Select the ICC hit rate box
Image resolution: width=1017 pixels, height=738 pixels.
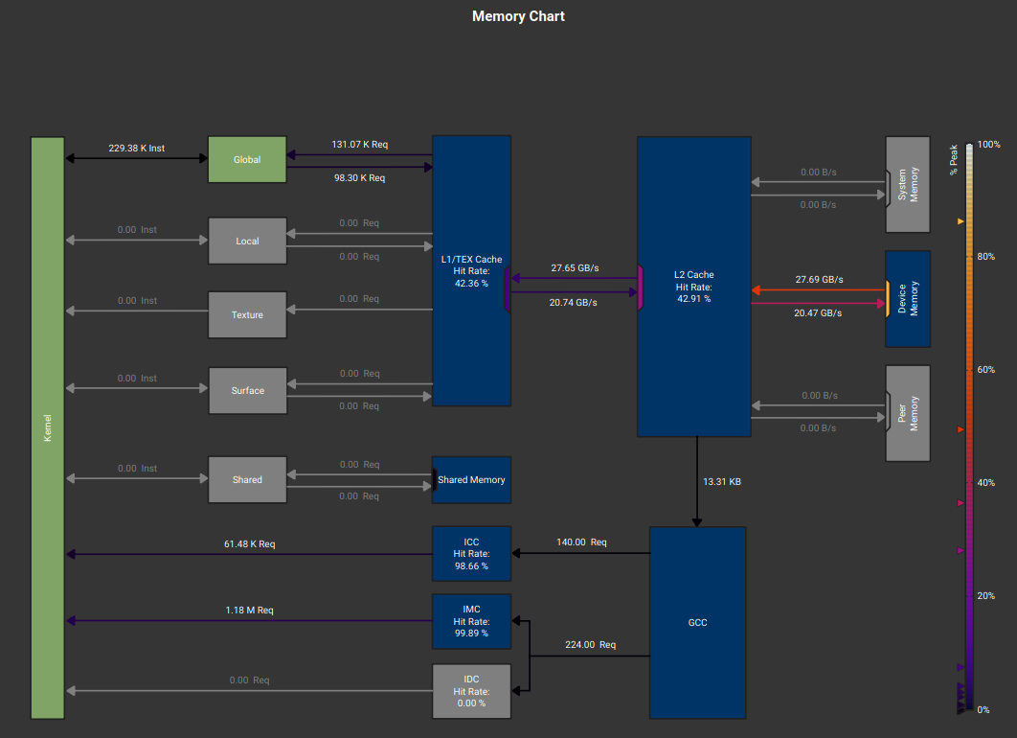471,553
